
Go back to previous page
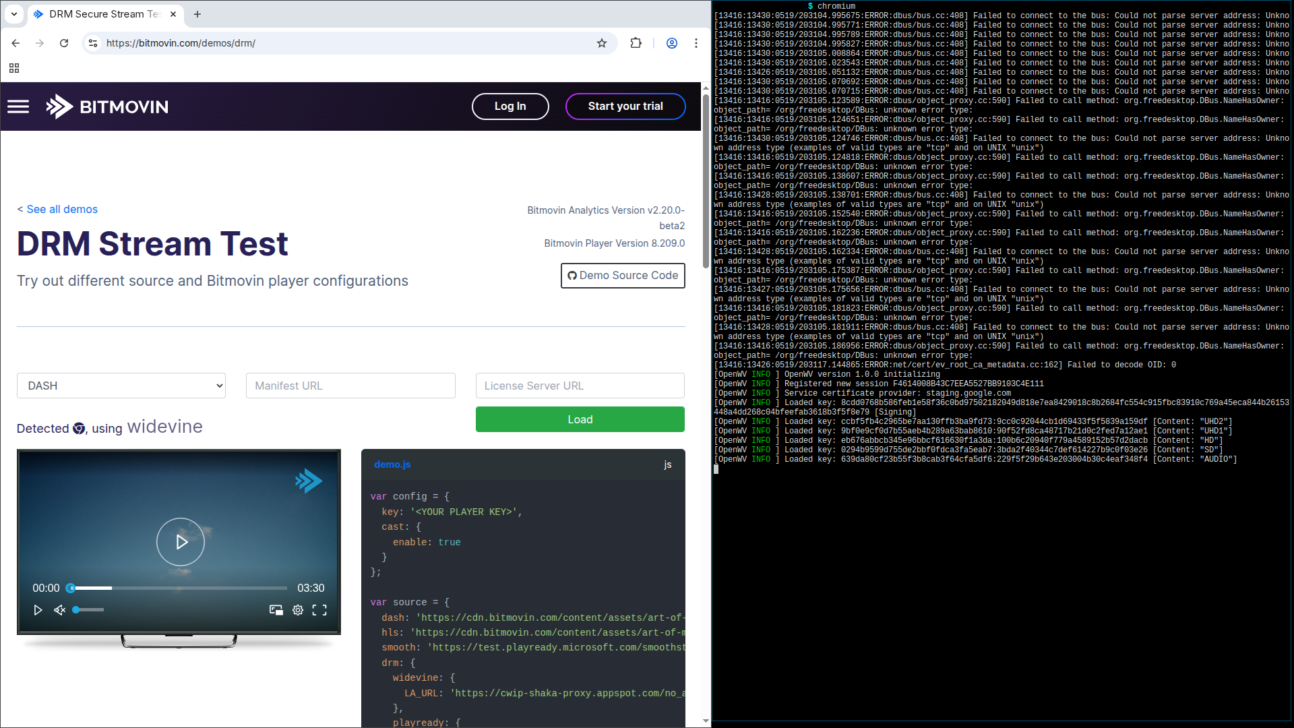point(16,43)
